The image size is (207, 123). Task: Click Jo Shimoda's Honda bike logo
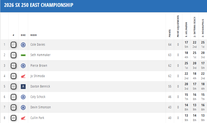(x=23, y=76)
